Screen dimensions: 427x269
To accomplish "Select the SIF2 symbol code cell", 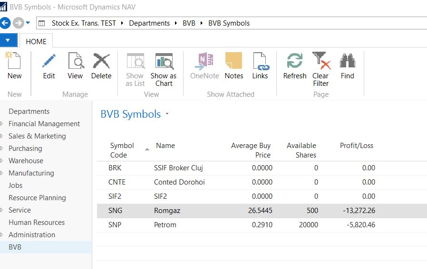I will [x=115, y=196].
